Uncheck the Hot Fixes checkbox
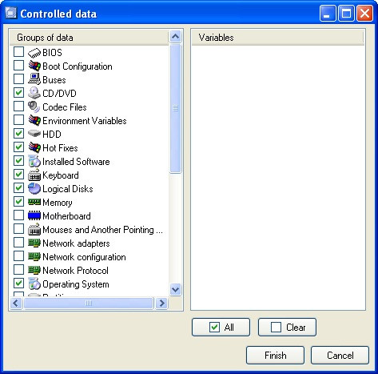 click(x=18, y=147)
